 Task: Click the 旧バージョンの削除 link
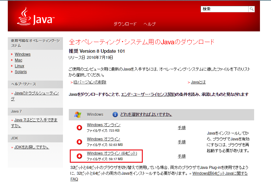coord(90,82)
